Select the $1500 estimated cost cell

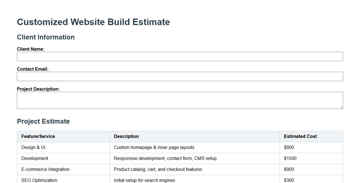click(290, 158)
